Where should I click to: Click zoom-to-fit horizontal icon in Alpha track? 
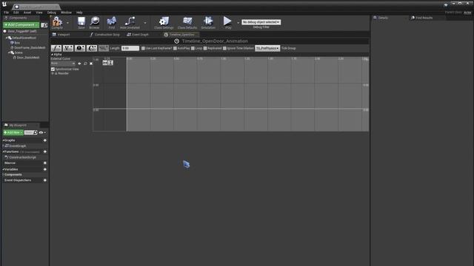(x=105, y=62)
